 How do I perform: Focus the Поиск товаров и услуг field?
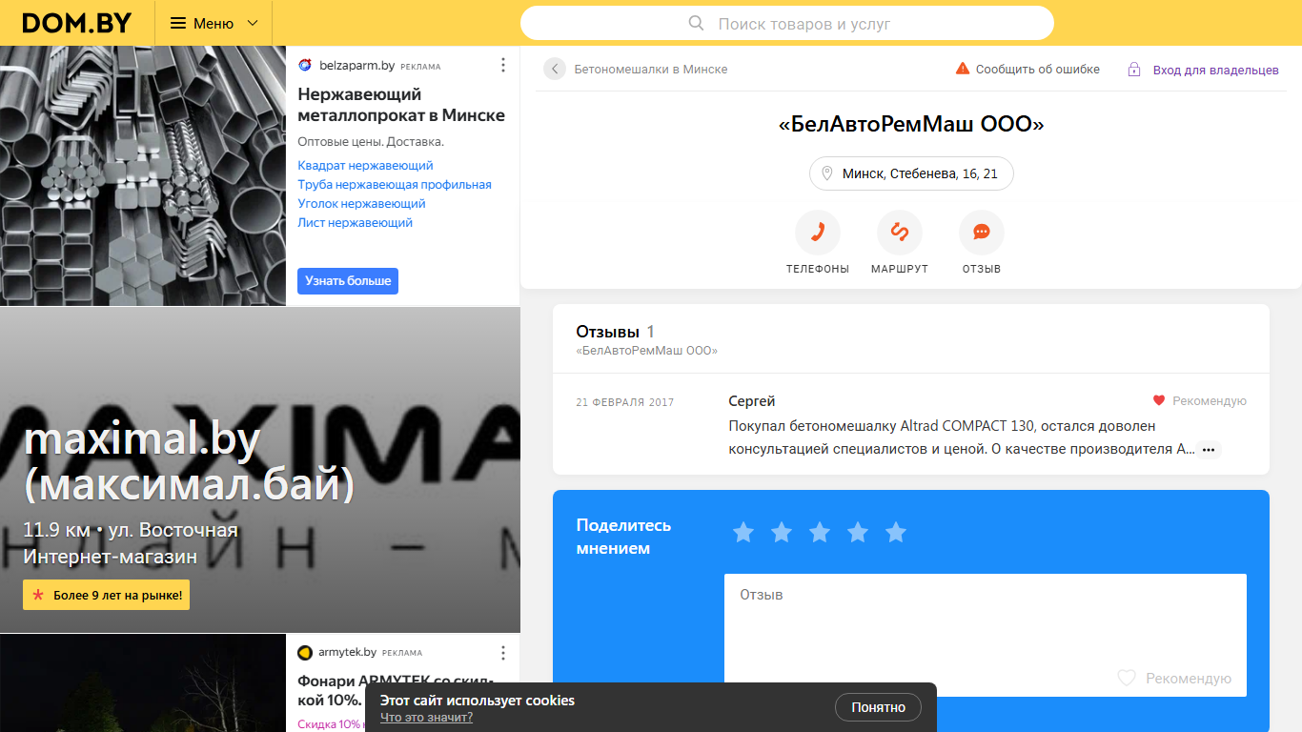click(x=787, y=23)
